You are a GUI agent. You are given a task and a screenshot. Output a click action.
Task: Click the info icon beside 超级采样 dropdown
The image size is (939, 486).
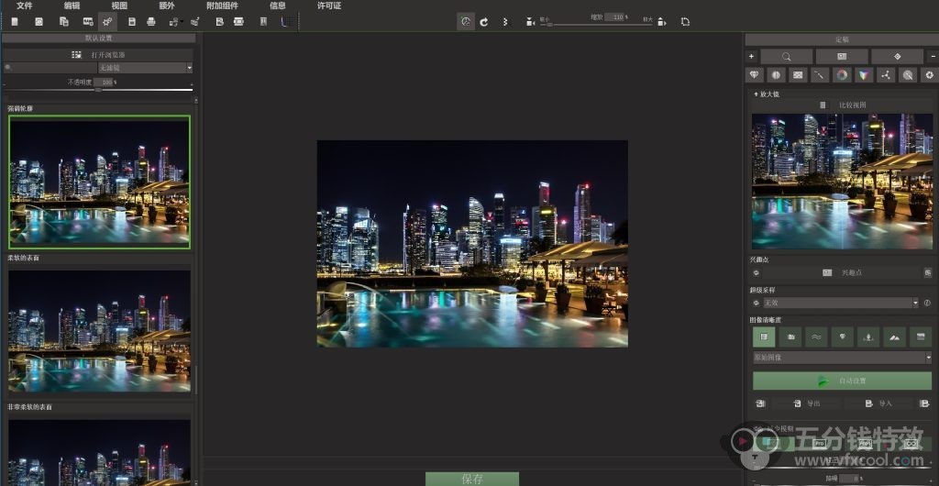927,303
